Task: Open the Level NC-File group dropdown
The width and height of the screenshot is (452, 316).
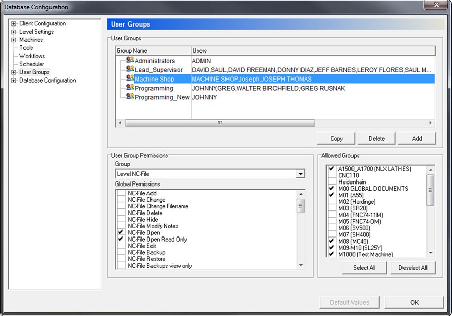Action: point(300,174)
